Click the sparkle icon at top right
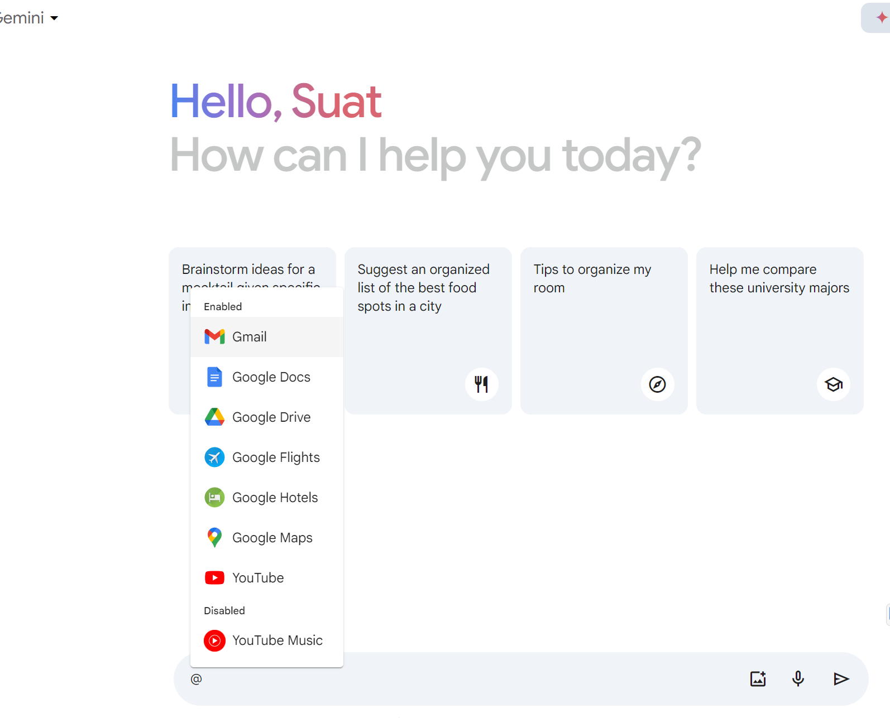This screenshot has height=718, width=890. tap(881, 18)
